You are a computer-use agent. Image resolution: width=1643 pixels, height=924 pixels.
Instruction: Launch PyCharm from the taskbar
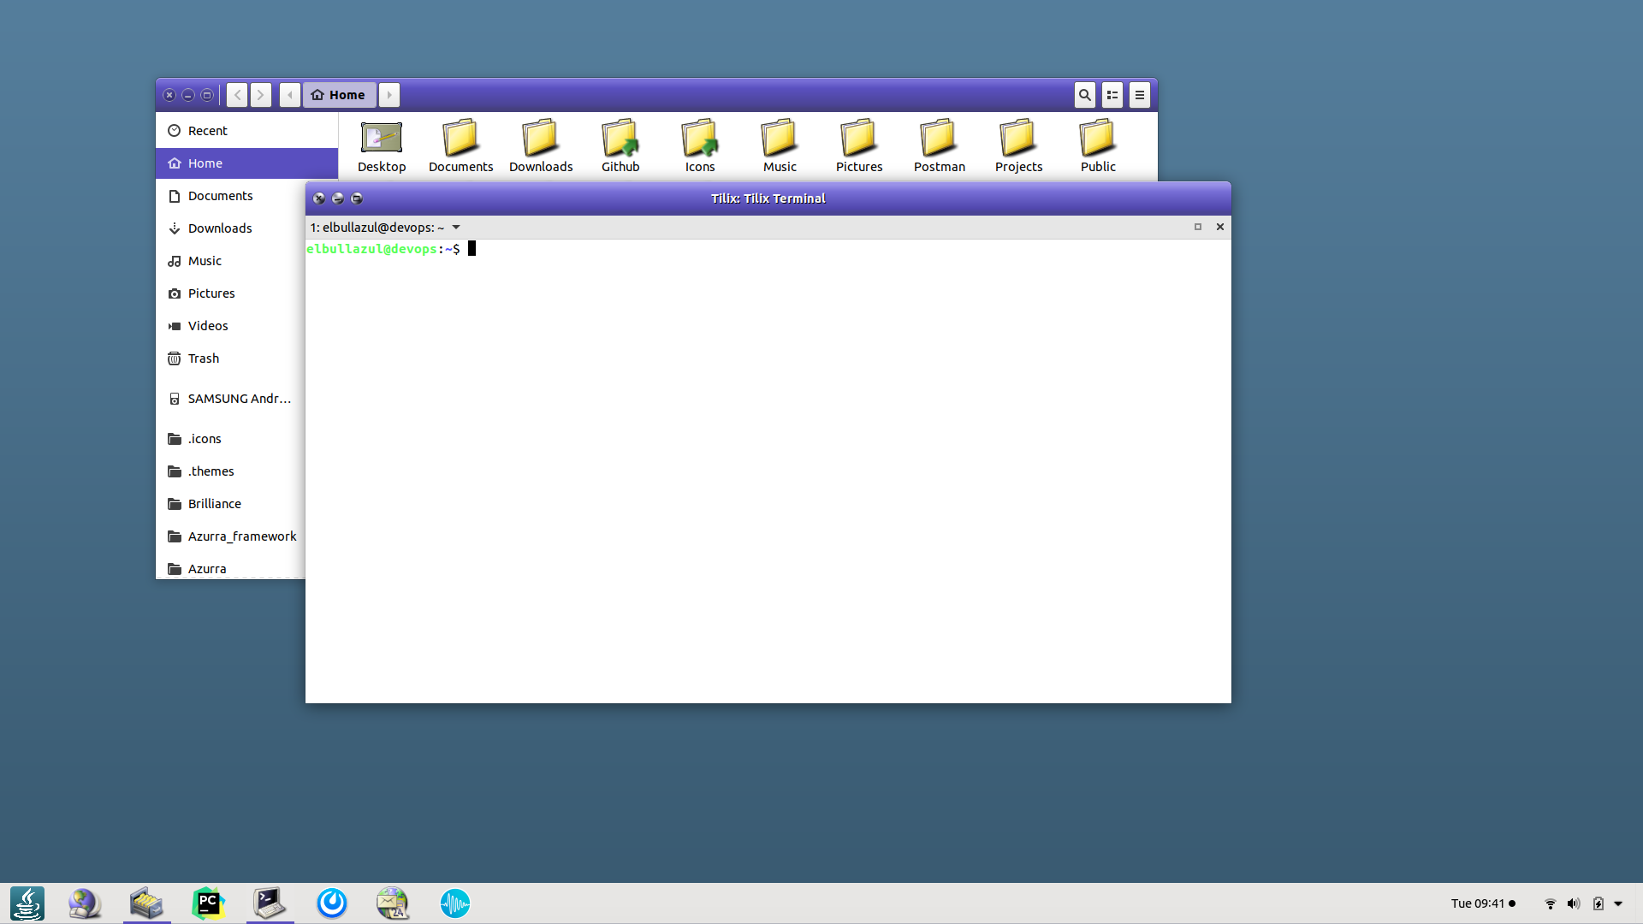tap(208, 903)
